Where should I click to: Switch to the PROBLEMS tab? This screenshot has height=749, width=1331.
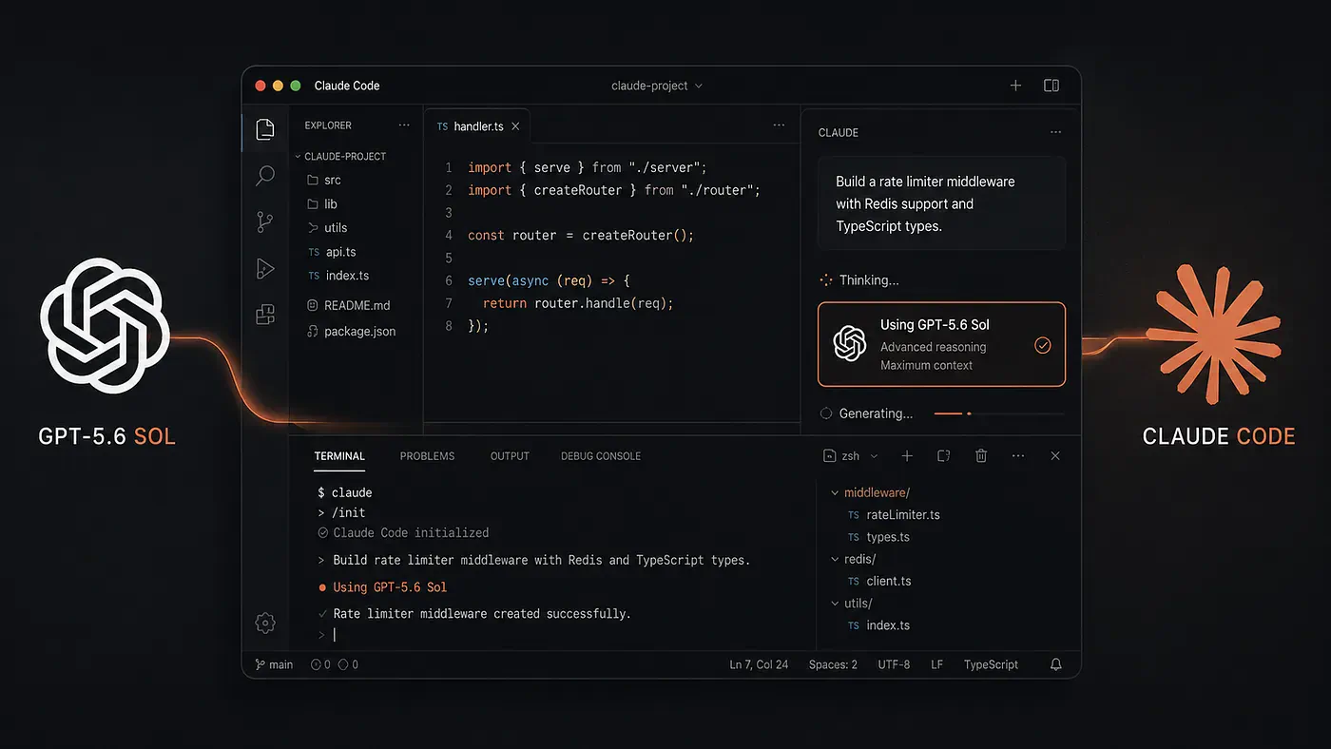pyautogui.click(x=427, y=456)
